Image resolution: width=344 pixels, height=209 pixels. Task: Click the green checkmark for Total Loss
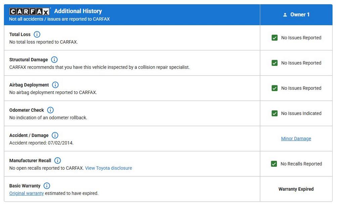[274, 38]
